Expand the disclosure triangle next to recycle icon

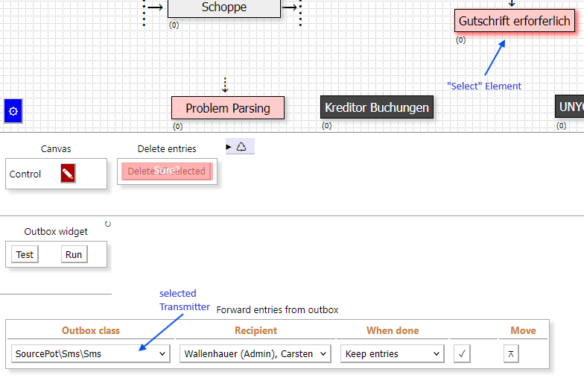pyautogui.click(x=229, y=147)
